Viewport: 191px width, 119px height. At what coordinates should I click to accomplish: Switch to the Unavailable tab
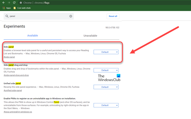[90, 36]
